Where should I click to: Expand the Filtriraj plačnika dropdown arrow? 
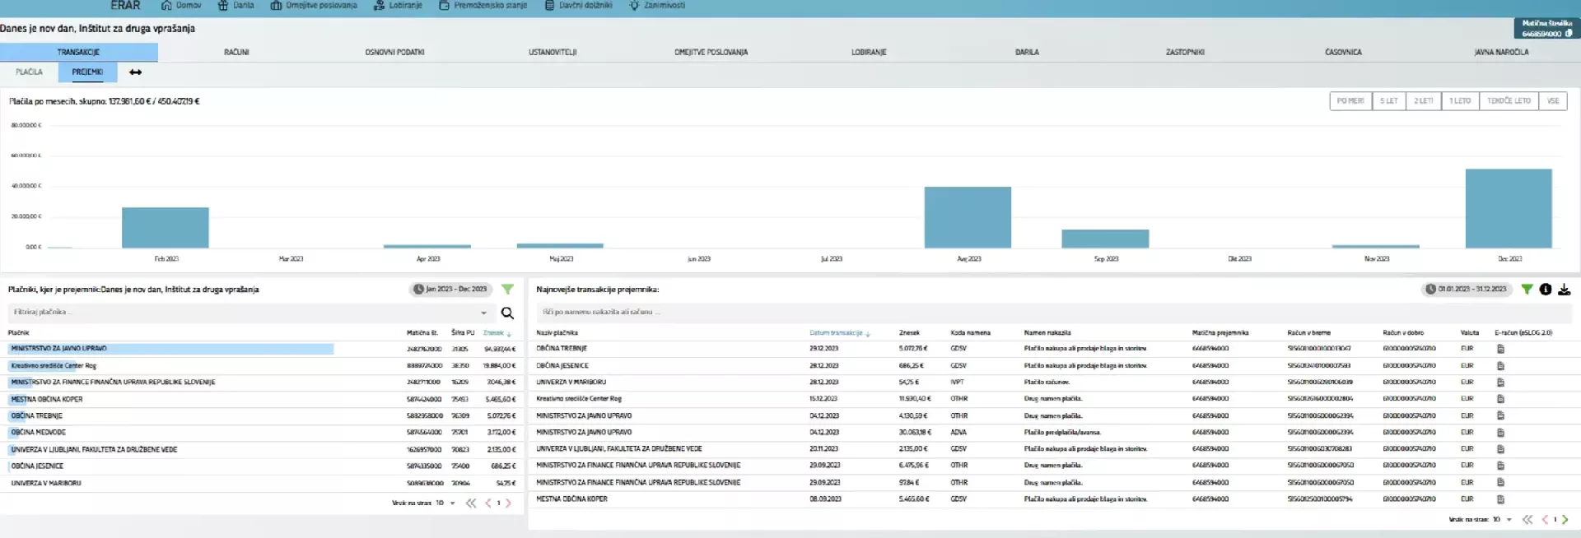[x=483, y=313]
